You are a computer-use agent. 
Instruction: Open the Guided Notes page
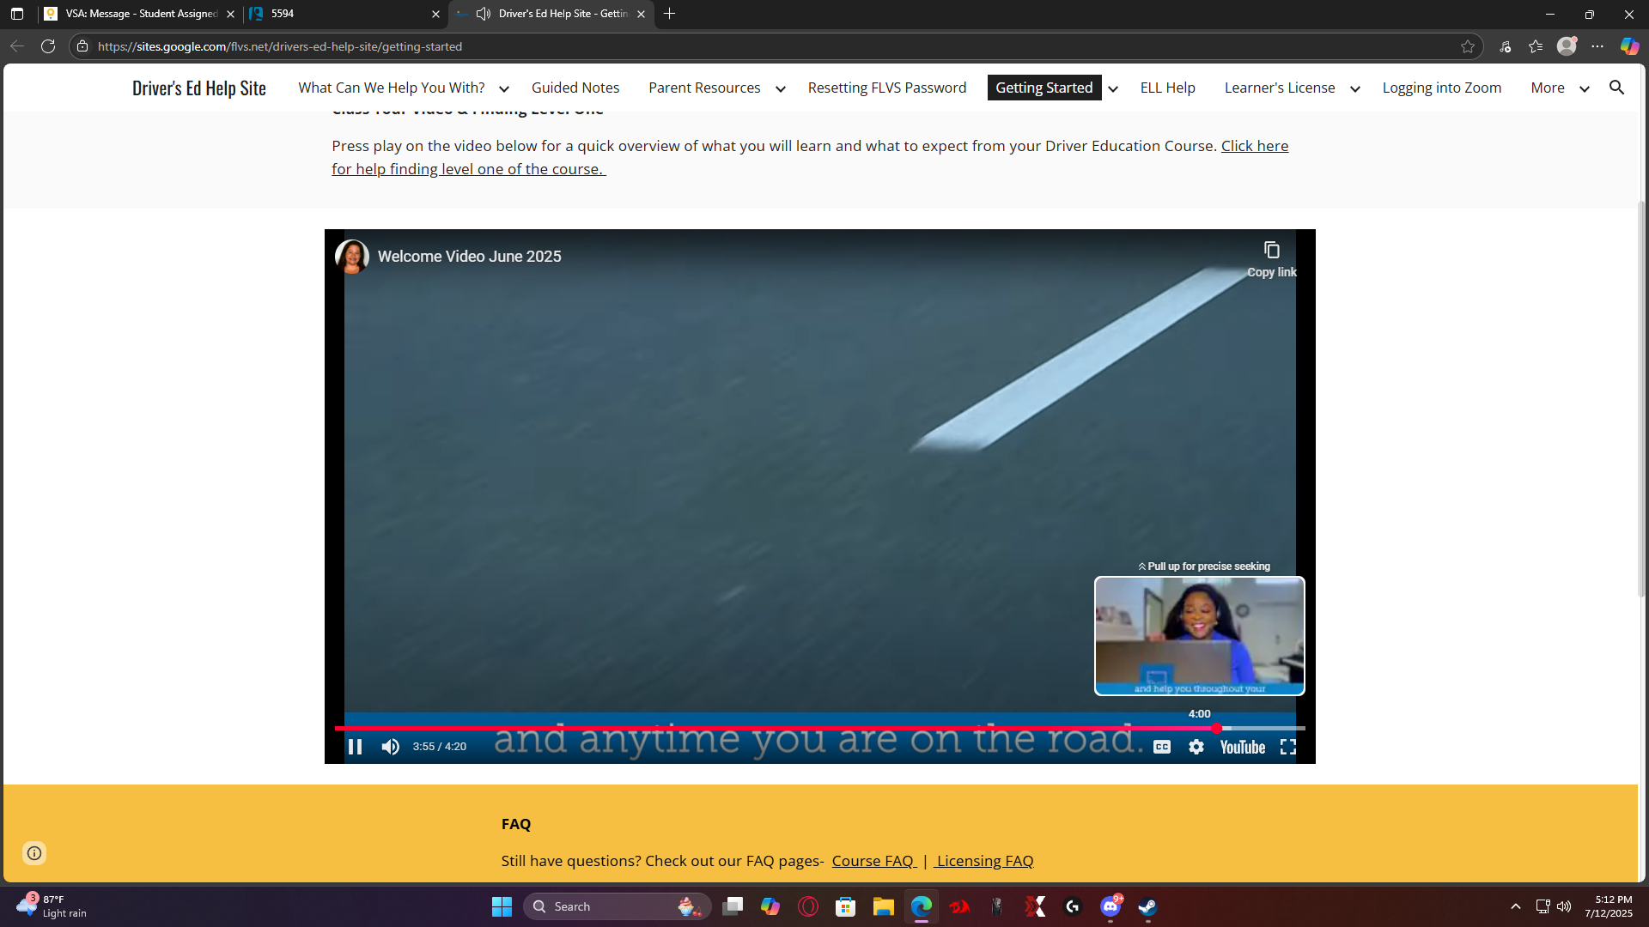point(575,88)
